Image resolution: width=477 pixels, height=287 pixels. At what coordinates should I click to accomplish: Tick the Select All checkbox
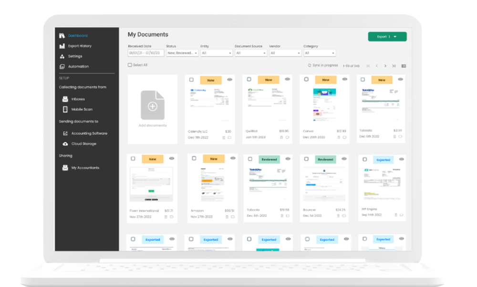click(x=130, y=65)
